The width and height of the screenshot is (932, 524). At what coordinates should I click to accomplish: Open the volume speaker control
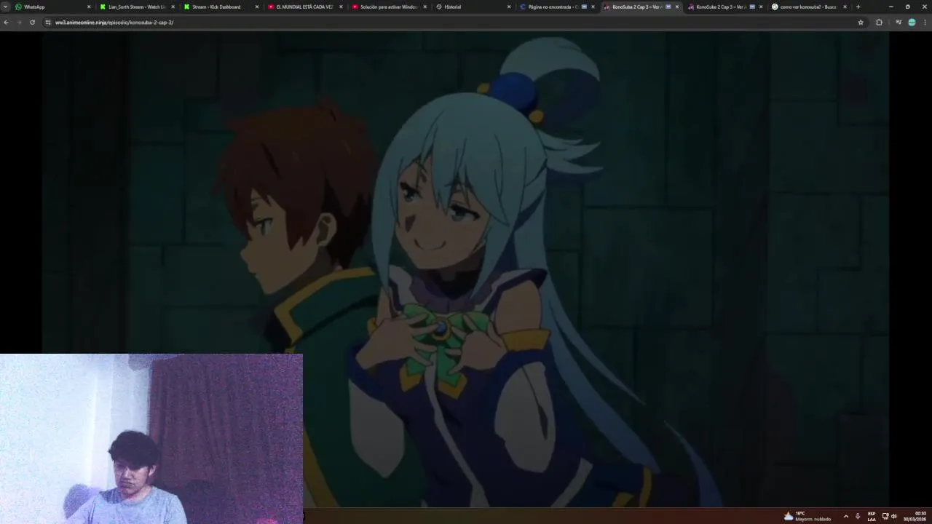point(894,516)
